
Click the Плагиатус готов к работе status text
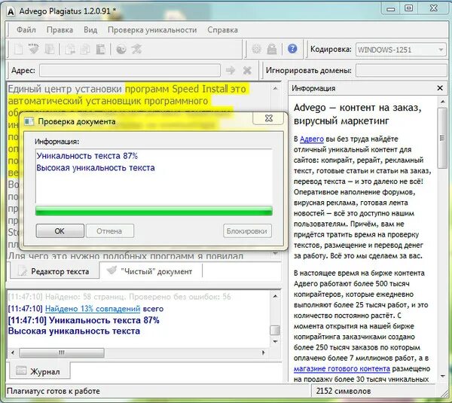(53, 391)
